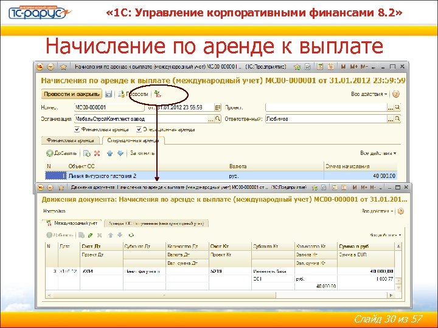Open the 1C main menu icon in top window
Screen dimensions: 438x328
40,67
